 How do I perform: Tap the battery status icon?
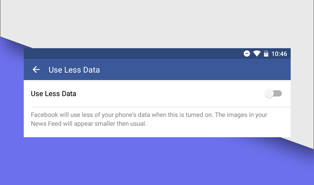266,54
